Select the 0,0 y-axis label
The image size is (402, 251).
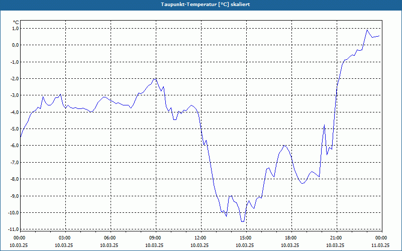[x=15, y=45]
